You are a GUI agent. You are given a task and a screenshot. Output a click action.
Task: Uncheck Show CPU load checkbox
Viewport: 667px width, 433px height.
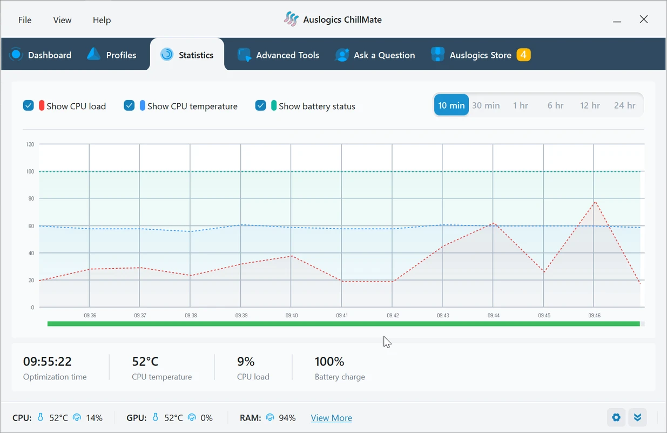point(29,105)
